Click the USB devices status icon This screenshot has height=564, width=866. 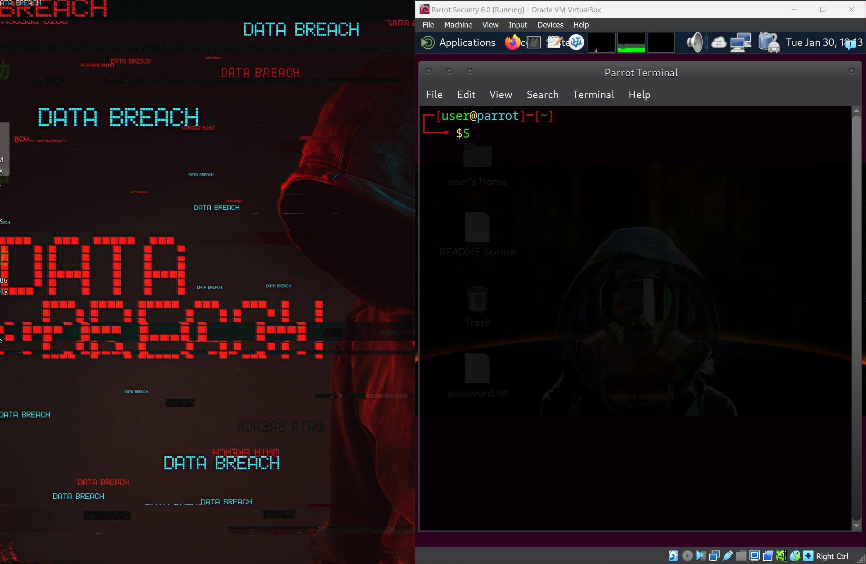tap(728, 556)
